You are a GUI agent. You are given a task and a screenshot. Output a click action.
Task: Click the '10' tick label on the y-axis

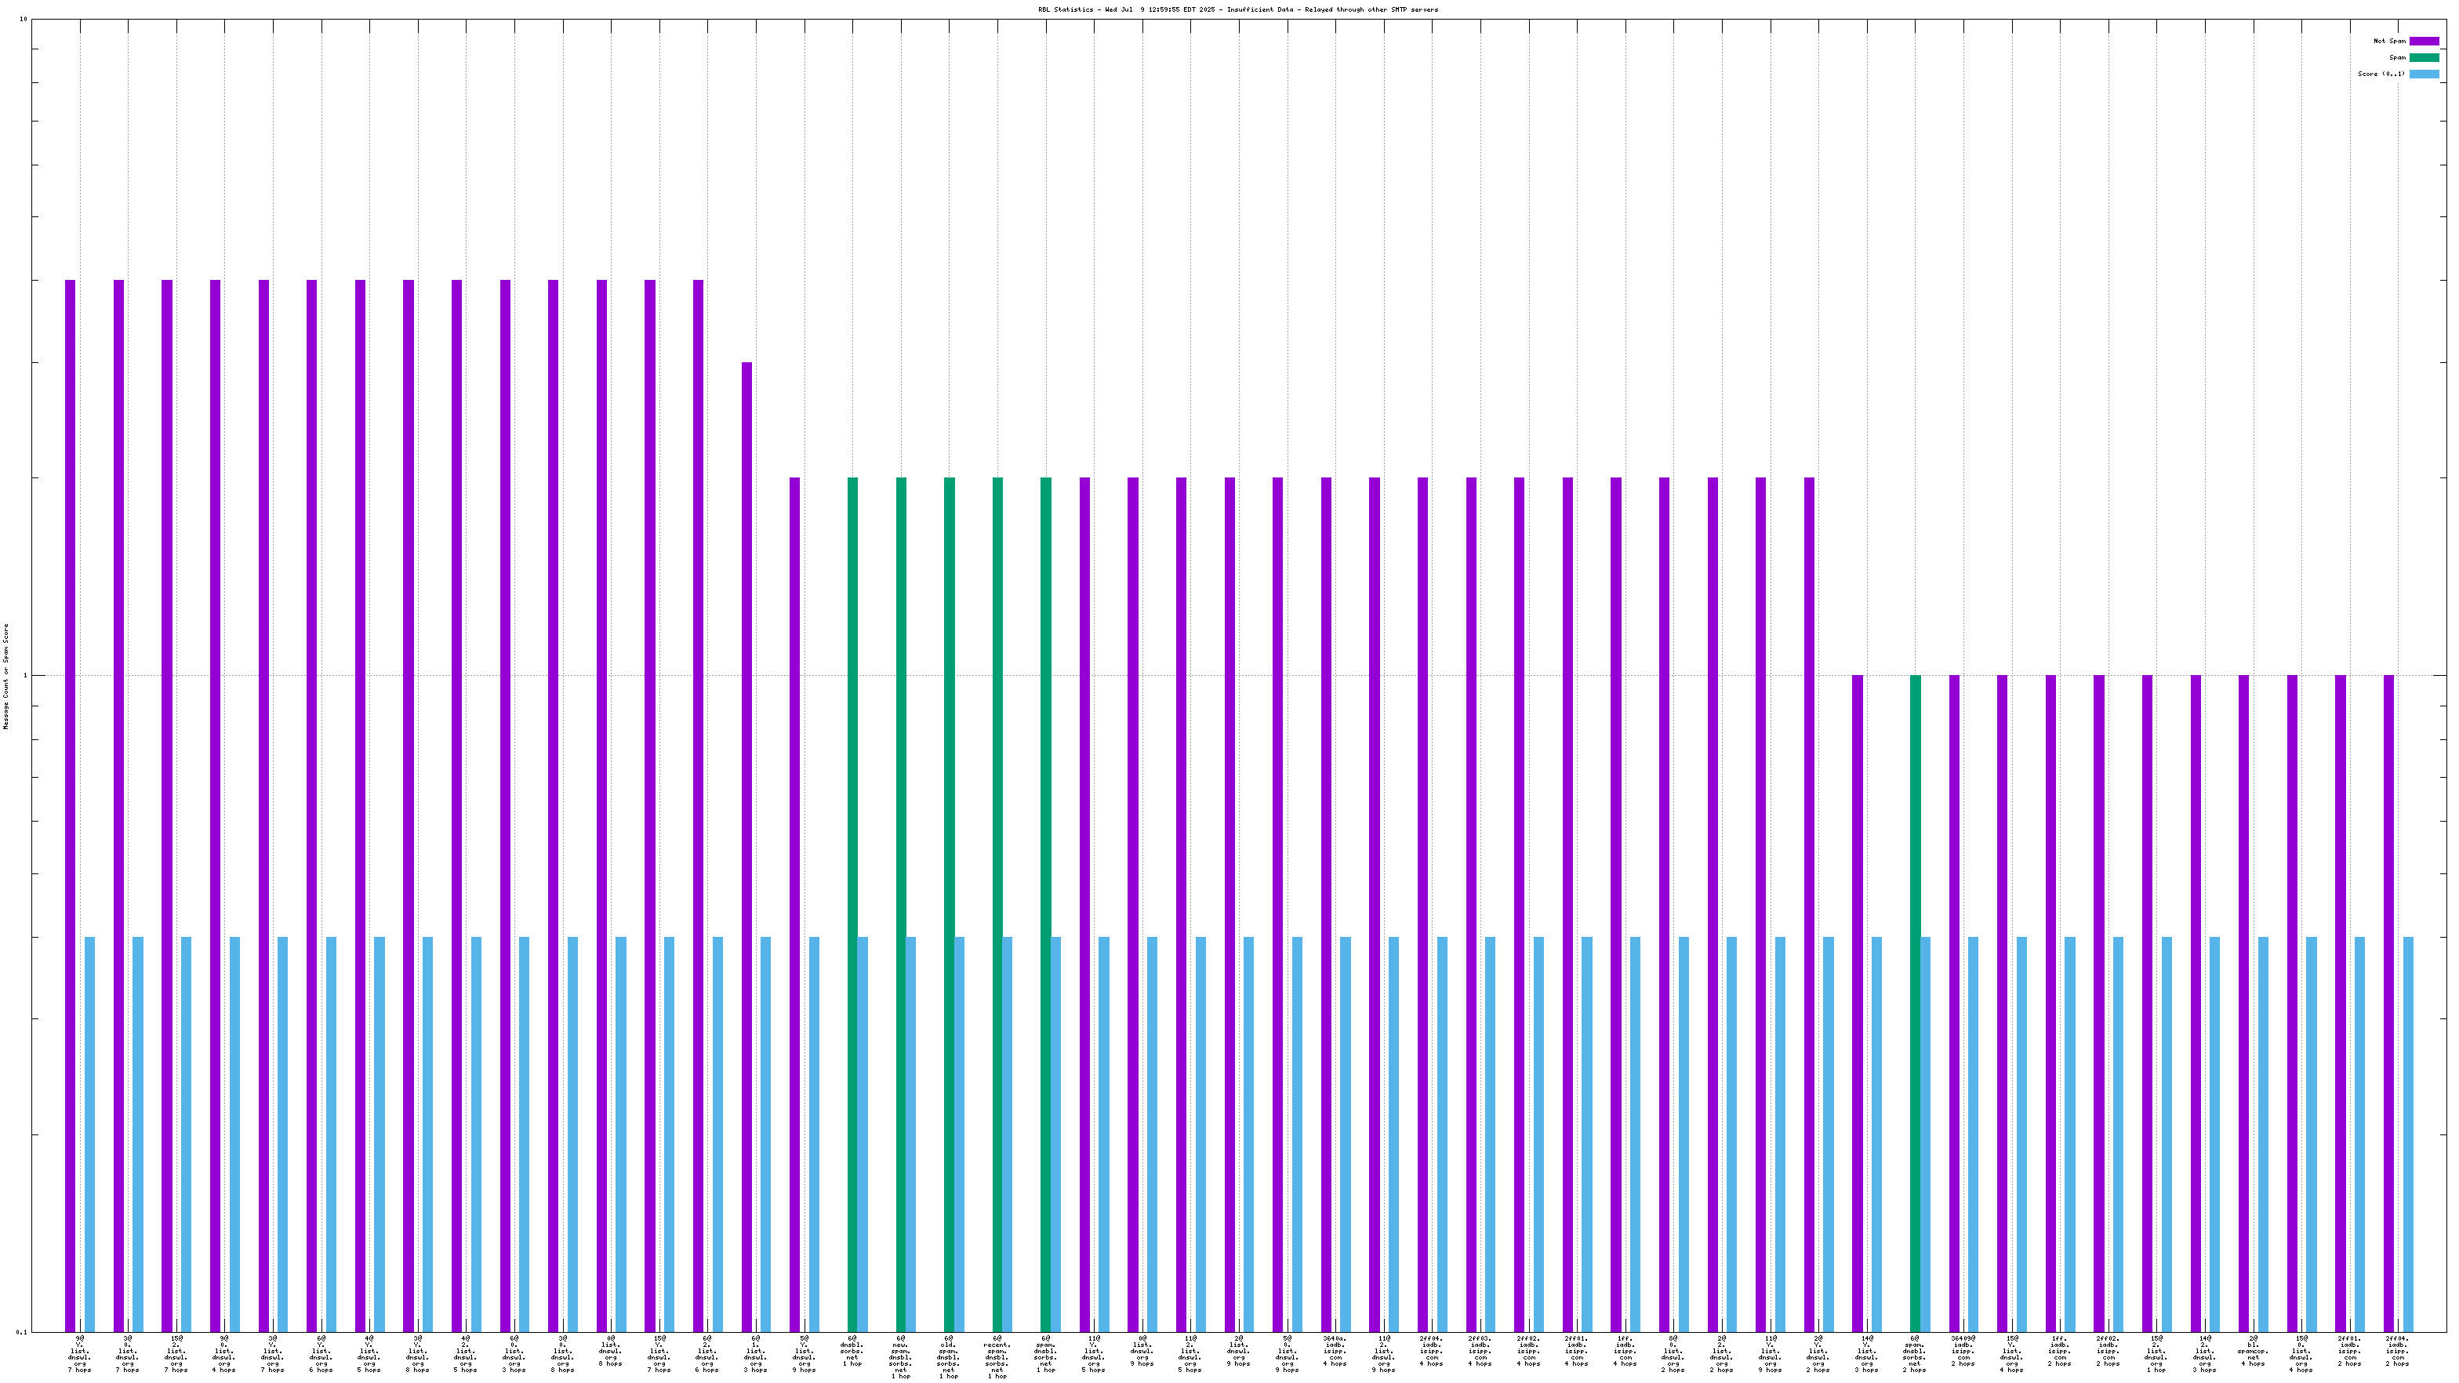pyautogui.click(x=23, y=19)
